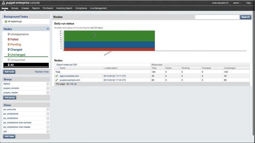Sort by Node column header
The height and width of the screenshot is (143, 255).
point(63,68)
